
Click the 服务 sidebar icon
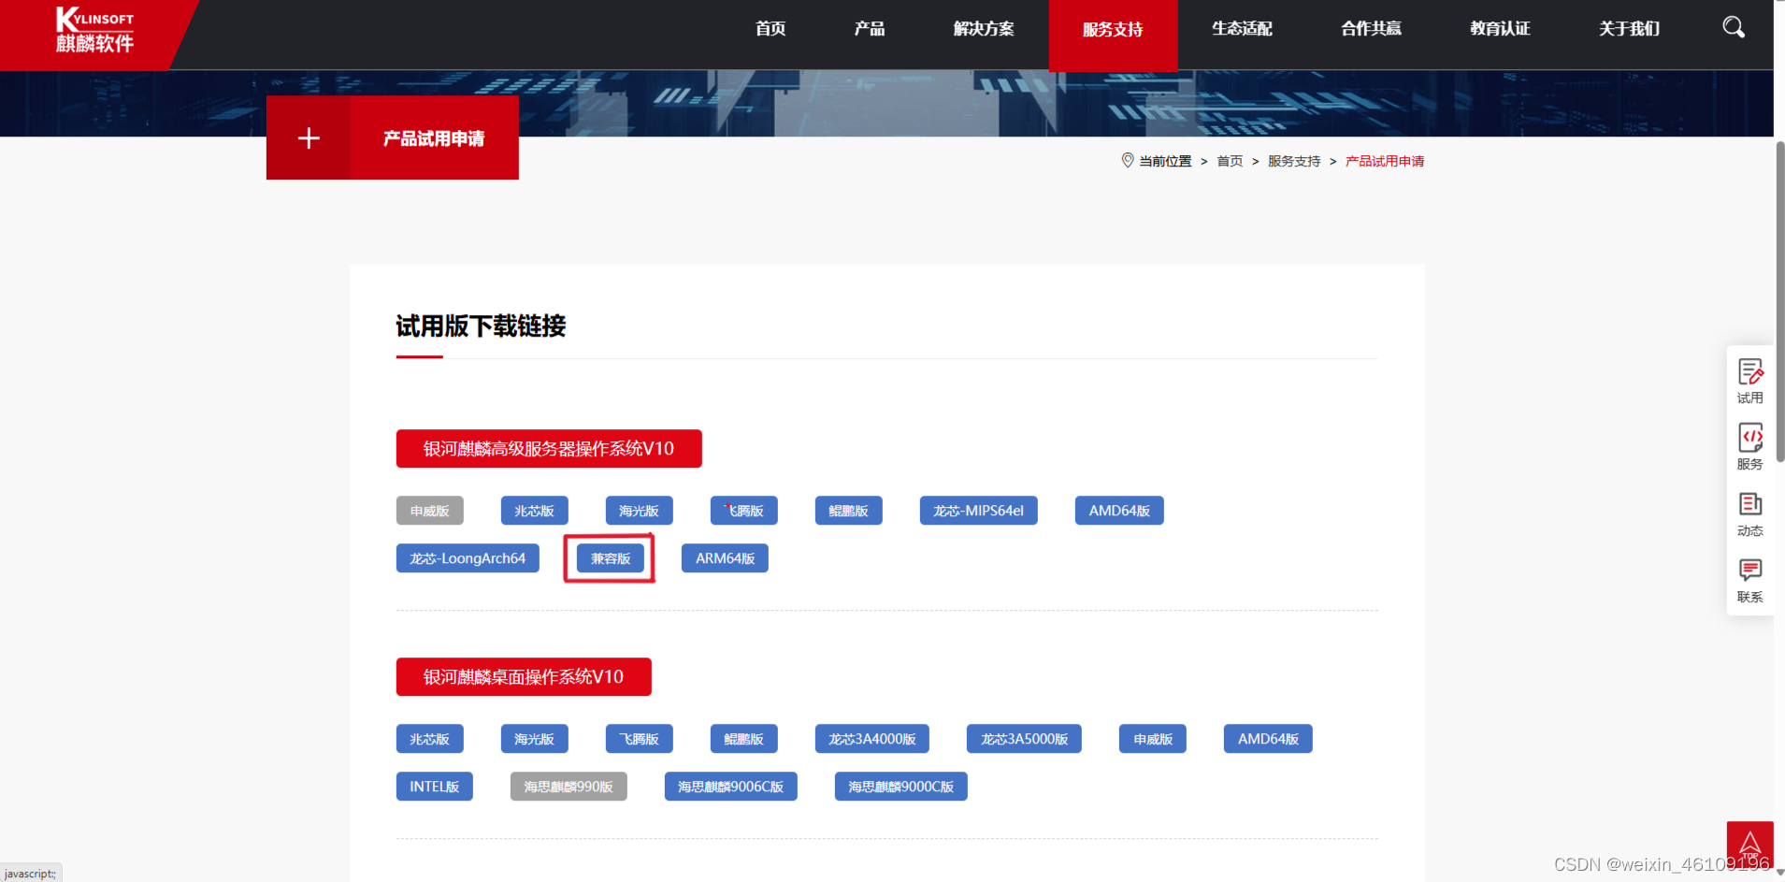pos(1750,447)
